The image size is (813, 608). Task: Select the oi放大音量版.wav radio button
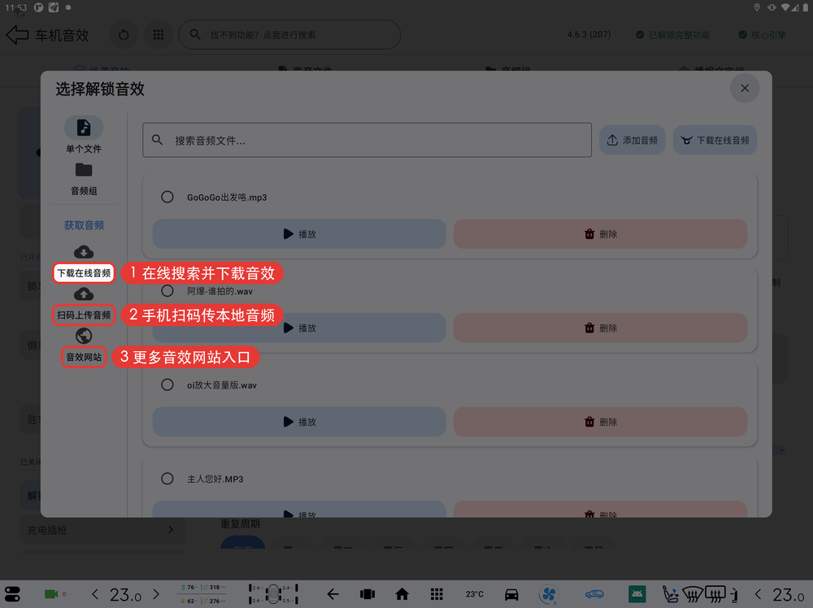click(167, 384)
